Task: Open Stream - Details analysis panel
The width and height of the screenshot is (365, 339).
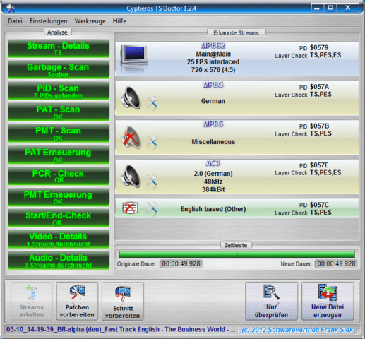Action: click(59, 49)
